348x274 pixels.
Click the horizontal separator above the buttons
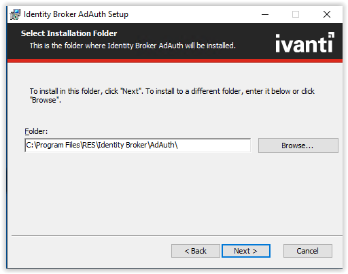[x=177, y=236]
